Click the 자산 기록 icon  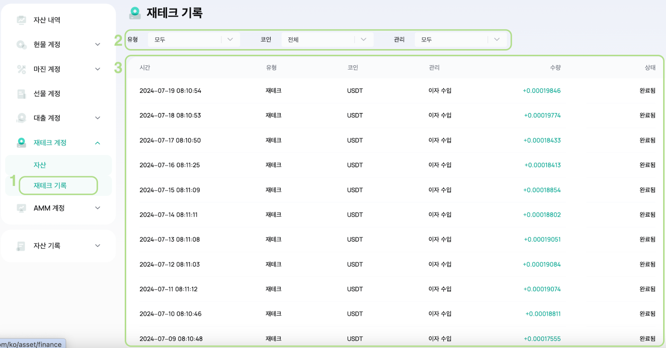pyautogui.click(x=21, y=246)
